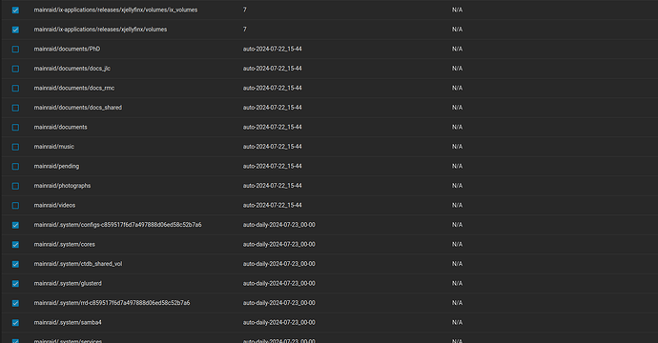Click the auto-daily-2024-07-23_00-00 value for glusterd
Image resolution: width=658 pixels, height=343 pixels.
279,283
